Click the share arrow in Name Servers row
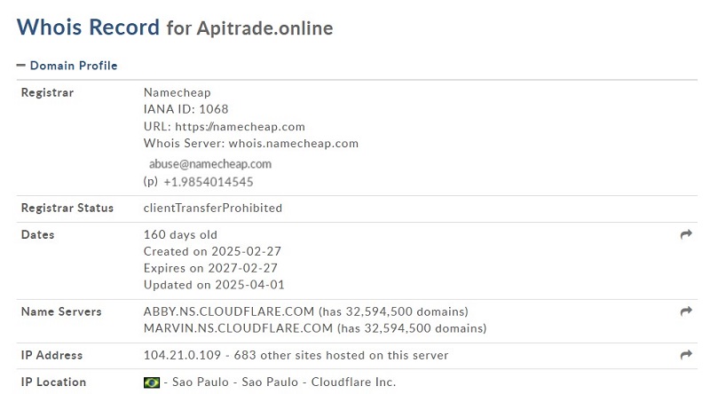The width and height of the screenshot is (710, 394). pyautogui.click(x=686, y=311)
